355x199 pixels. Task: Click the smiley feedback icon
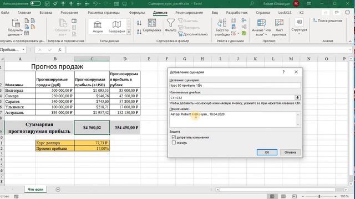pos(347,12)
